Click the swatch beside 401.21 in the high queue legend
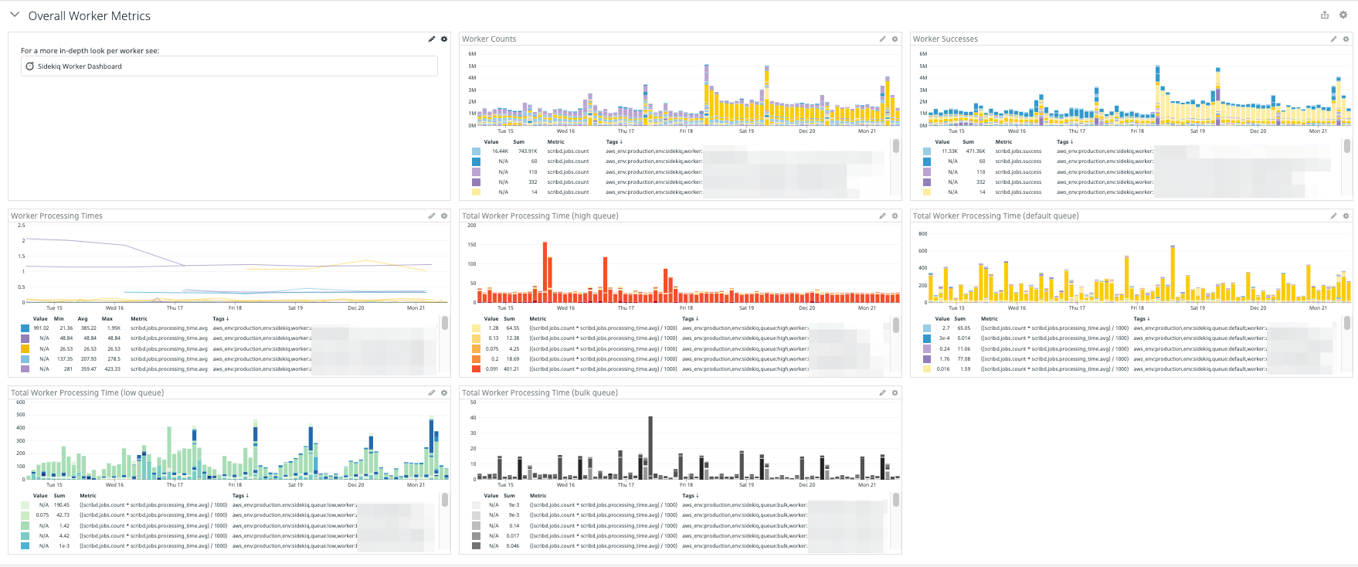 [476, 368]
